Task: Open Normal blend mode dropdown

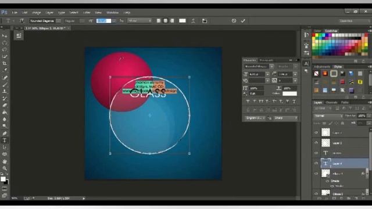Action: coord(328,116)
